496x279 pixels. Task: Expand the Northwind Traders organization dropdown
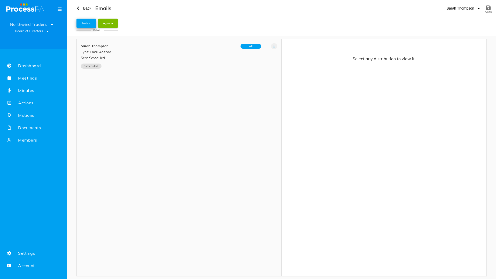(32, 24)
